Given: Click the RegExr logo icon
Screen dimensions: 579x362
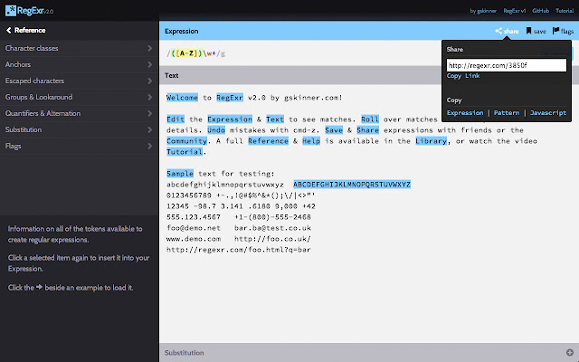Looking at the screenshot, I should (10, 11).
